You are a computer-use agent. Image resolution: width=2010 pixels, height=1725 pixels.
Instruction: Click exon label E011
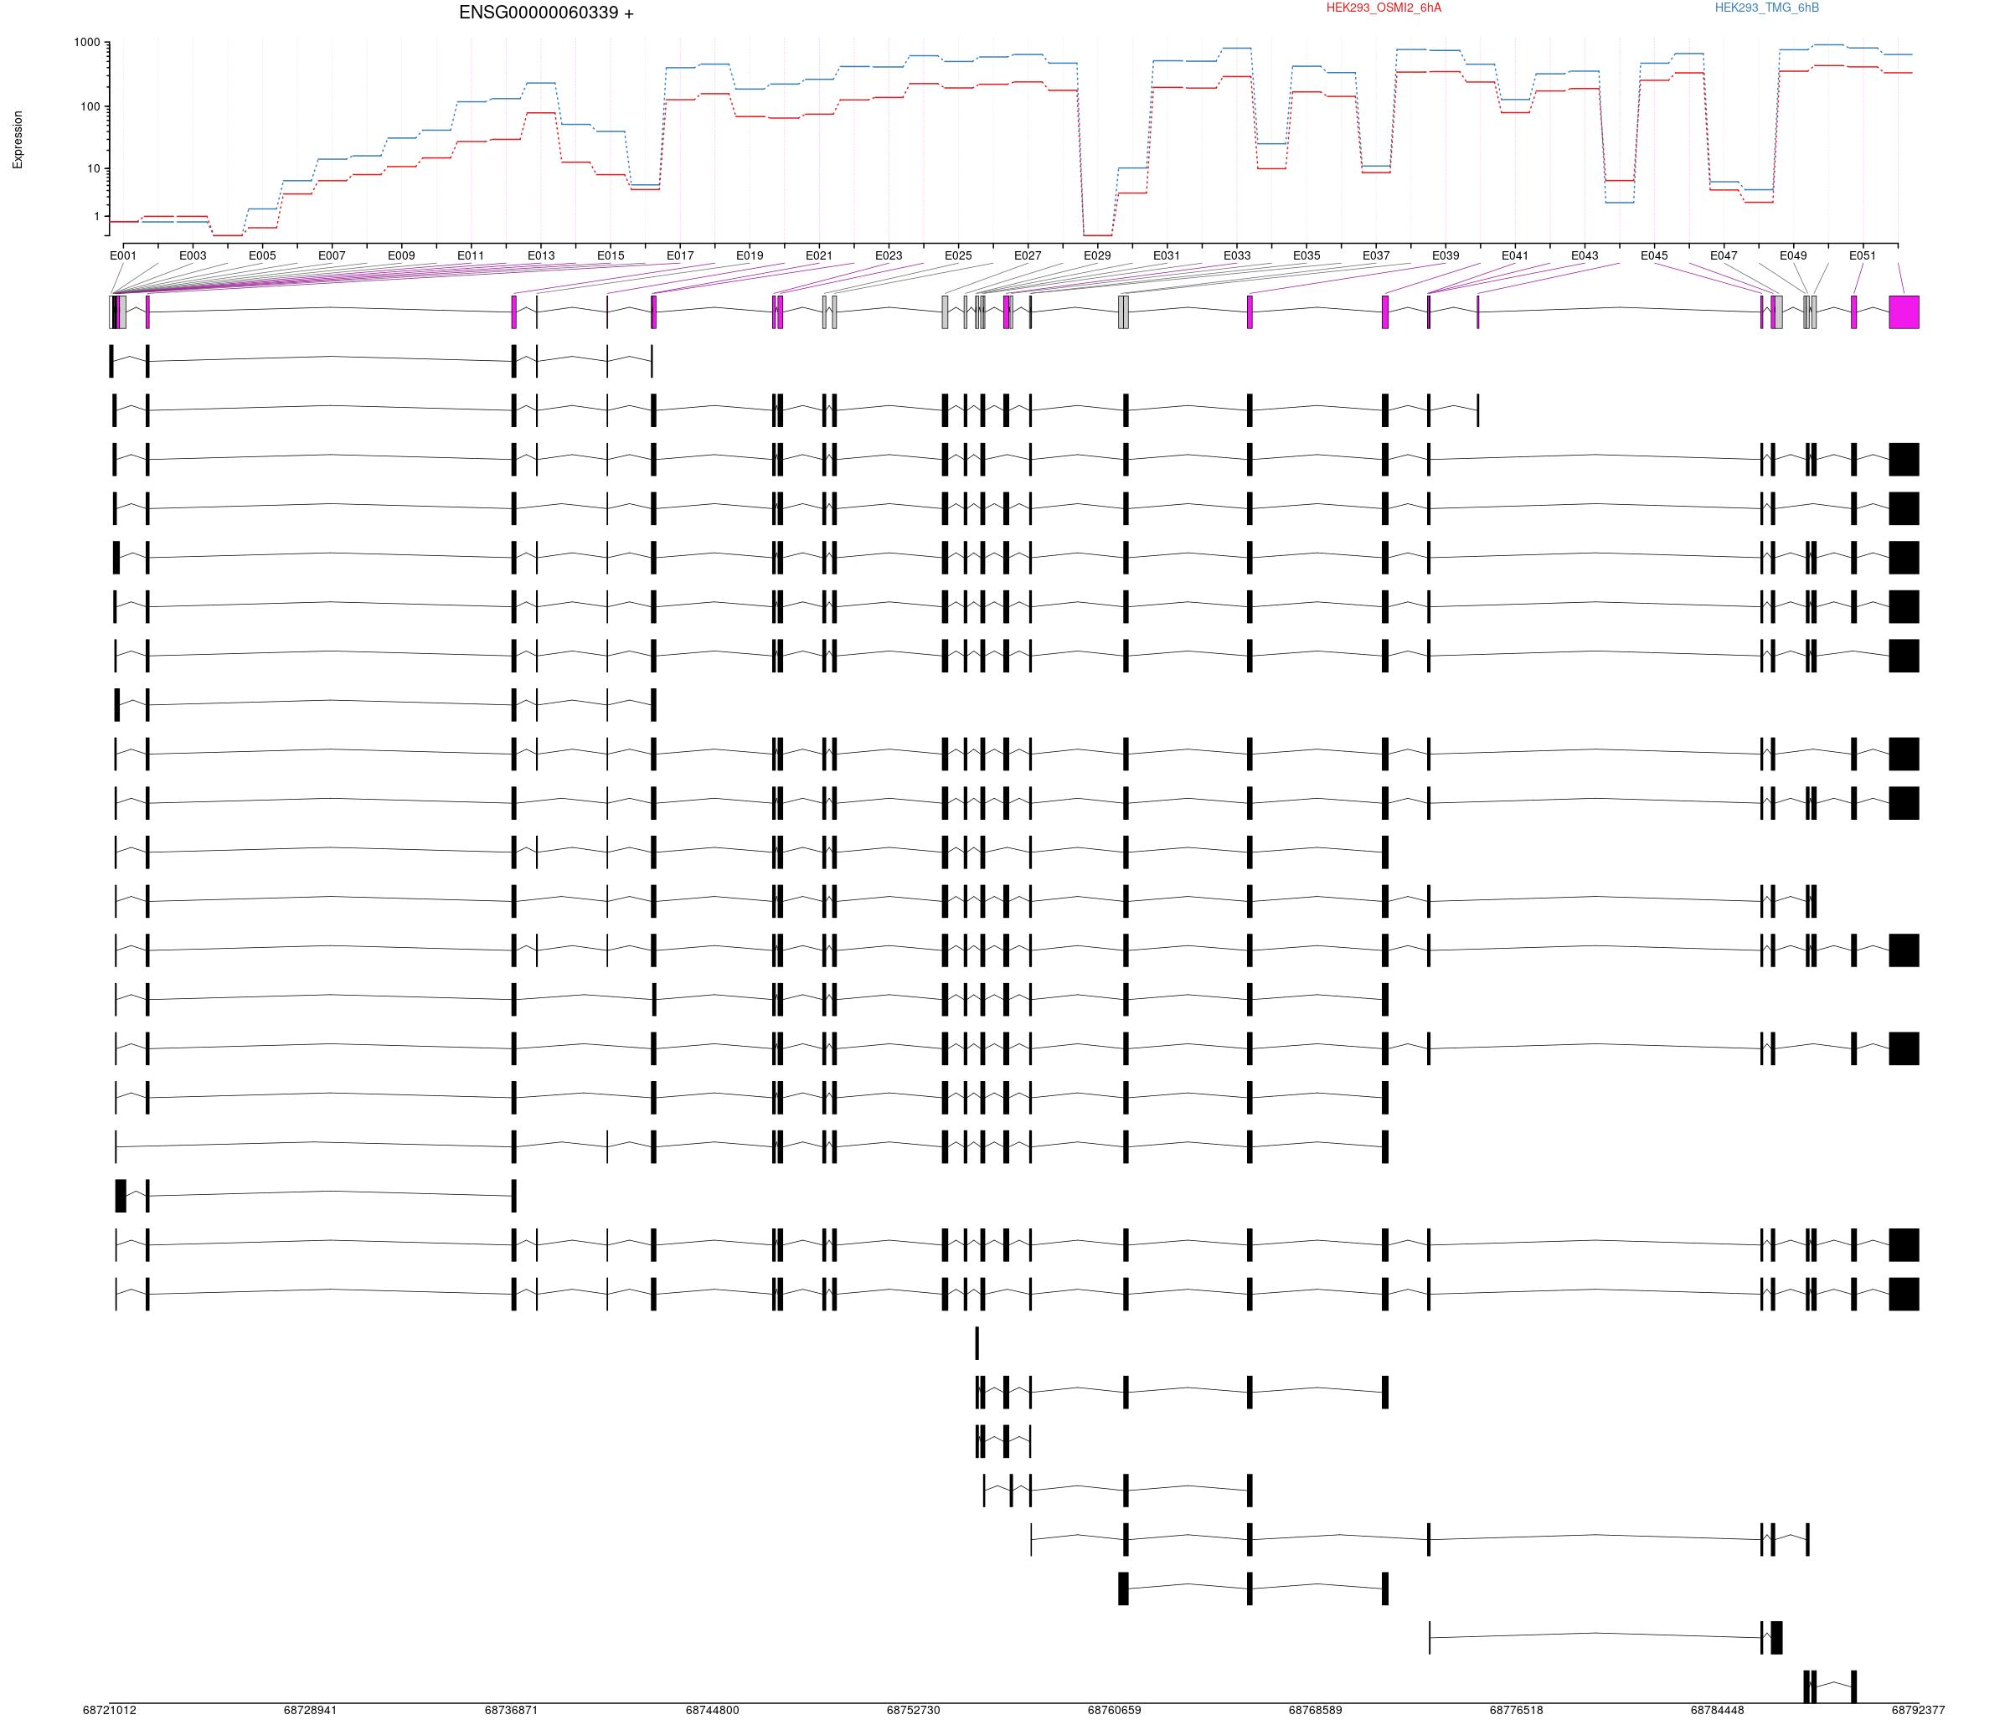click(471, 256)
